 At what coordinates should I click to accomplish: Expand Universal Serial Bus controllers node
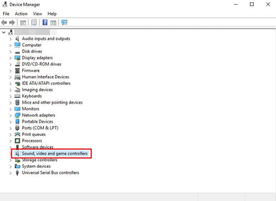click(10, 173)
